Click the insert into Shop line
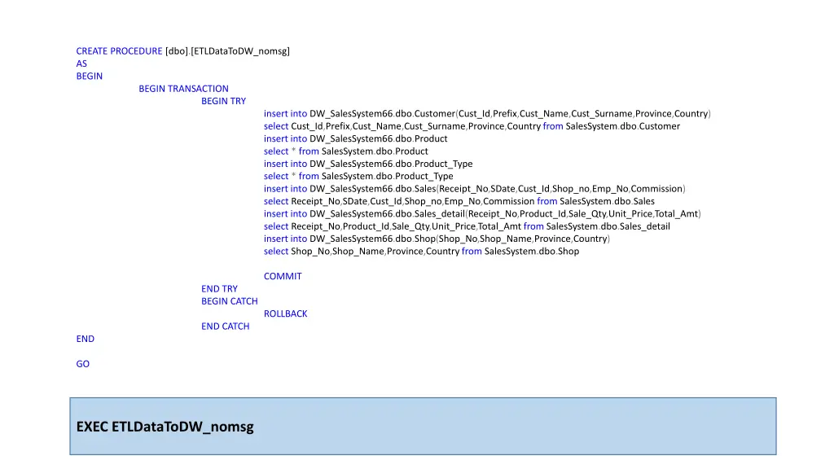The height and width of the screenshot is (469, 834). (437, 239)
